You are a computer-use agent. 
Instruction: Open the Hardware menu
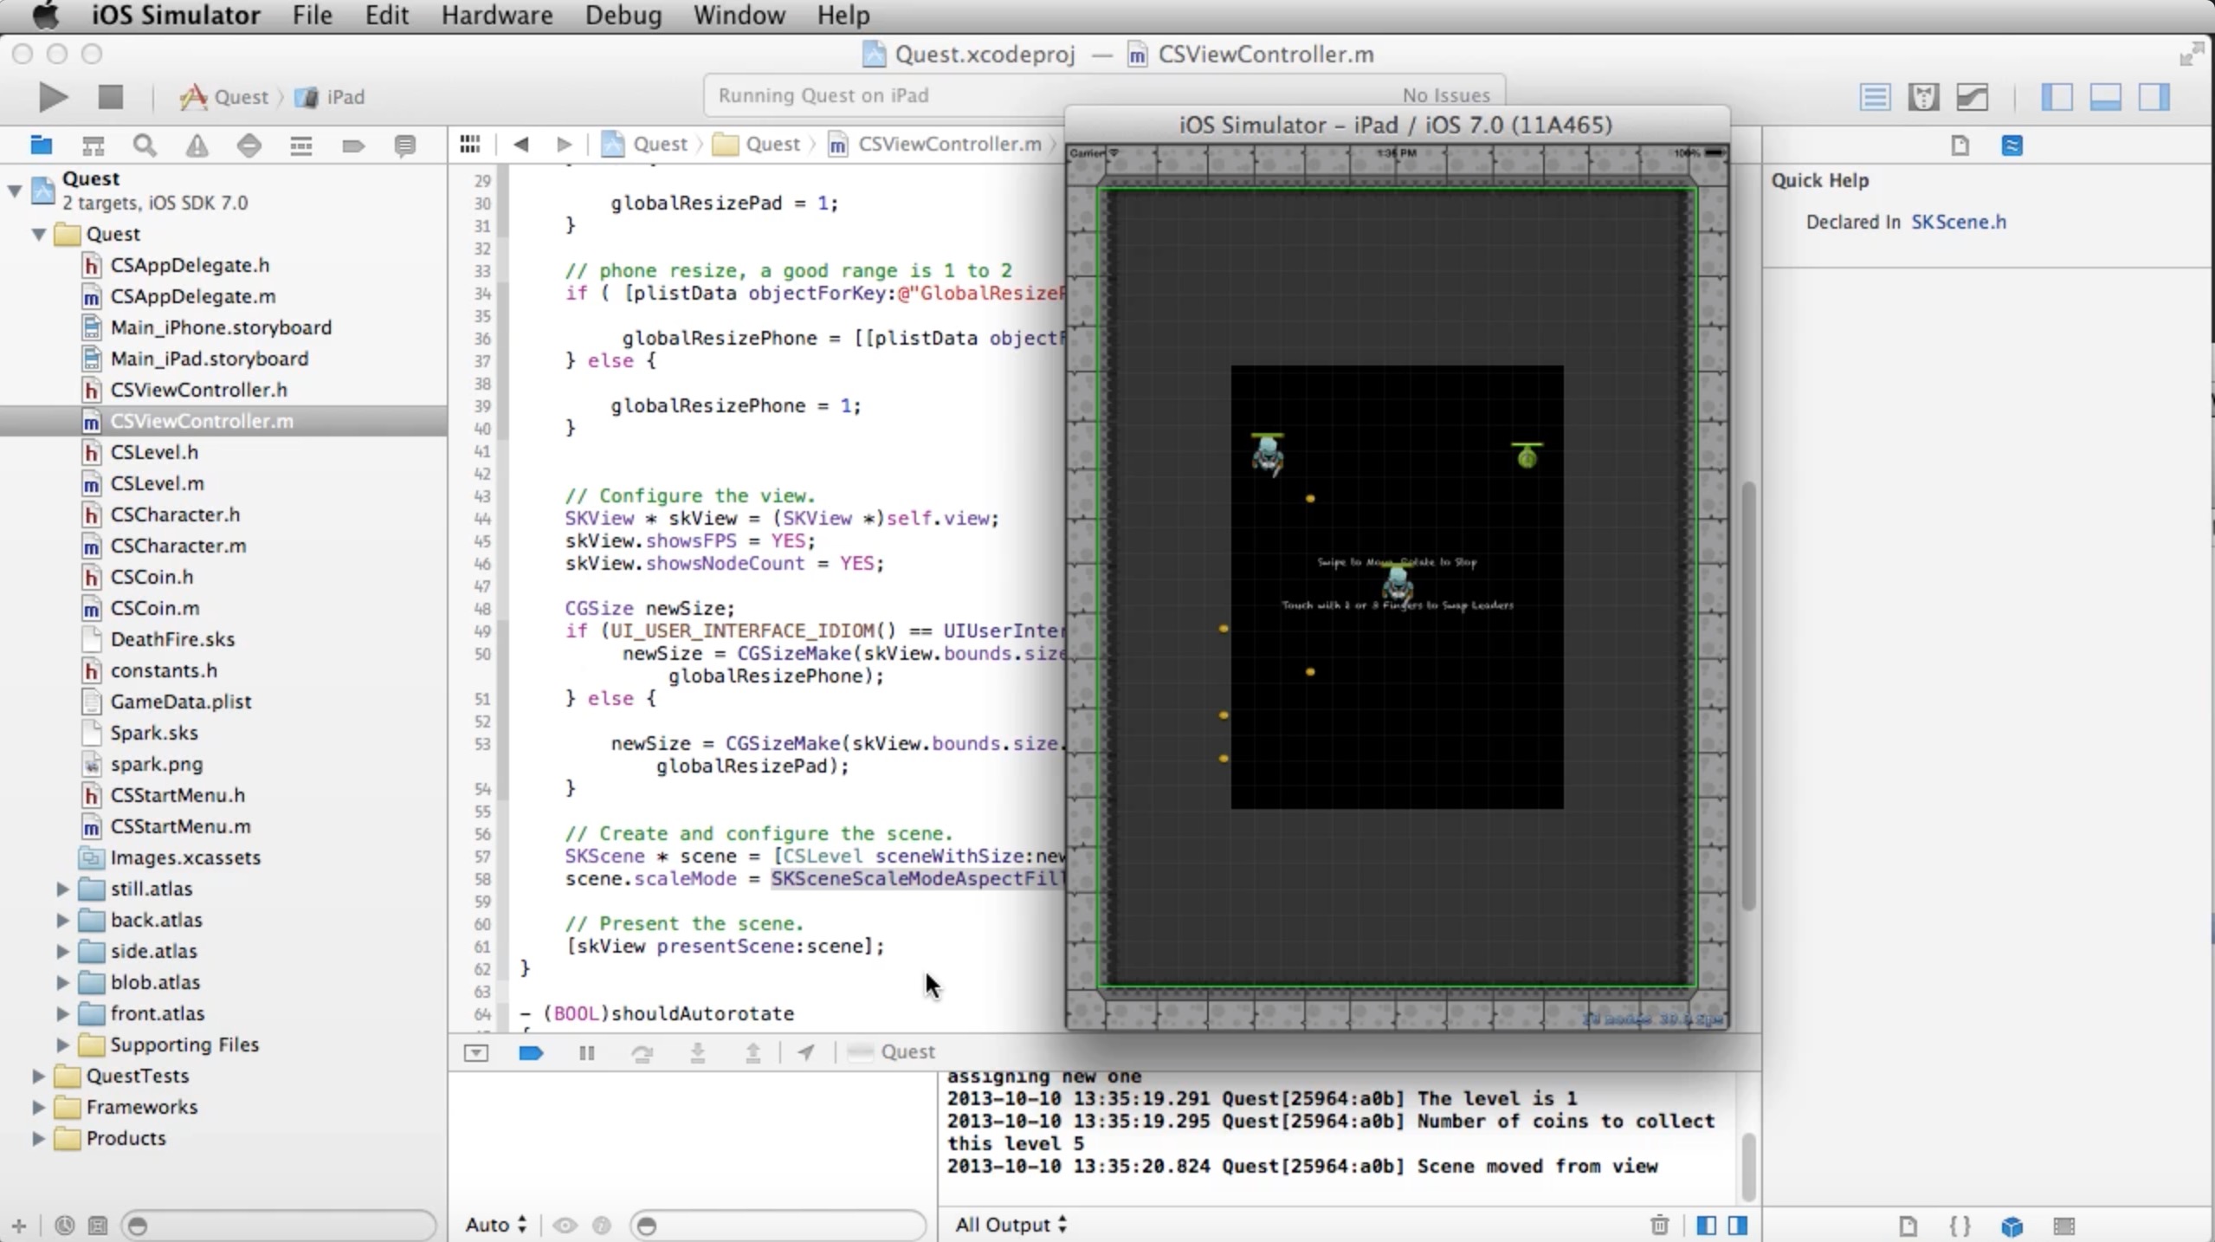pyautogui.click(x=496, y=16)
